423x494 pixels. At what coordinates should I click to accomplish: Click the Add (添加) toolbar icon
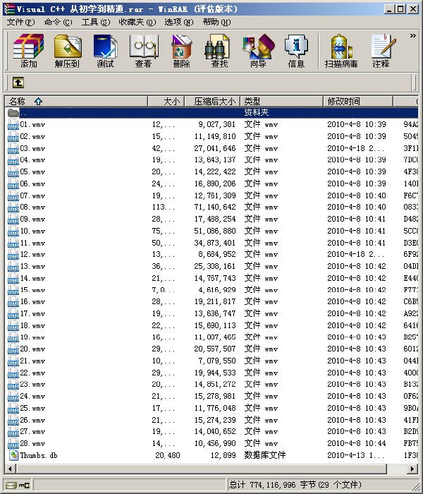[x=28, y=51]
